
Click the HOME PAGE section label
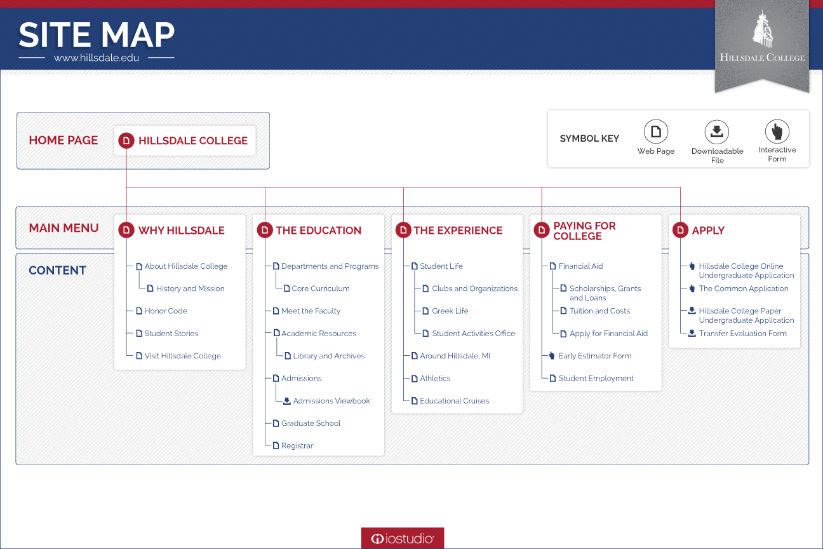tap(64, 140)
